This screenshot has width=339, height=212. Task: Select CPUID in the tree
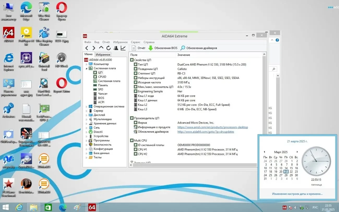coord(102,77)
